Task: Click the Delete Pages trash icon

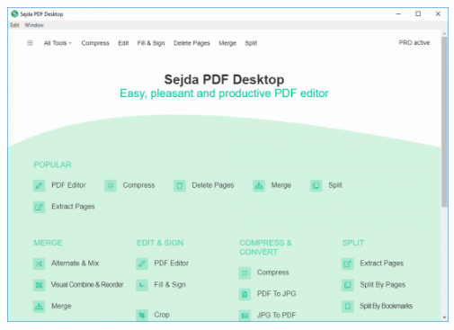Action: 180,185
